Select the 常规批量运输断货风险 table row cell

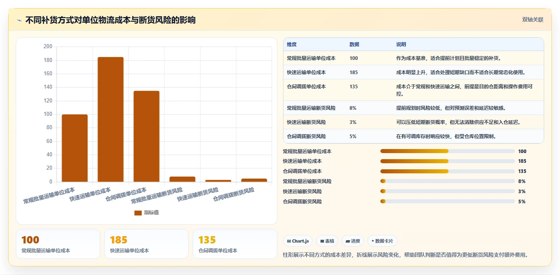(x=311, y=108)
